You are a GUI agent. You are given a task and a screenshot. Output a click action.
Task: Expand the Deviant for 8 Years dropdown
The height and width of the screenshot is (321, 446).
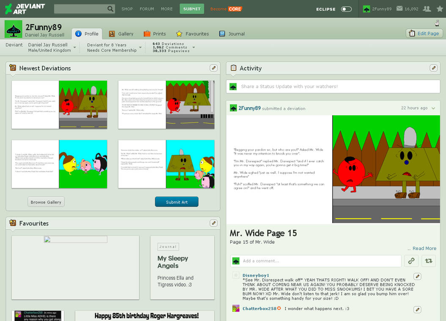pyautogui.click(x=140, y=47)
